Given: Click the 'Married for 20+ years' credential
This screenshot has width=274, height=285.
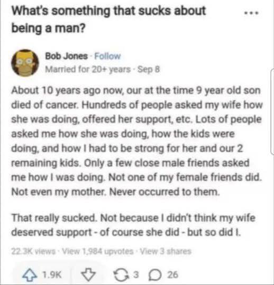Looking at the screenshot, I should (x=88, y=69).
